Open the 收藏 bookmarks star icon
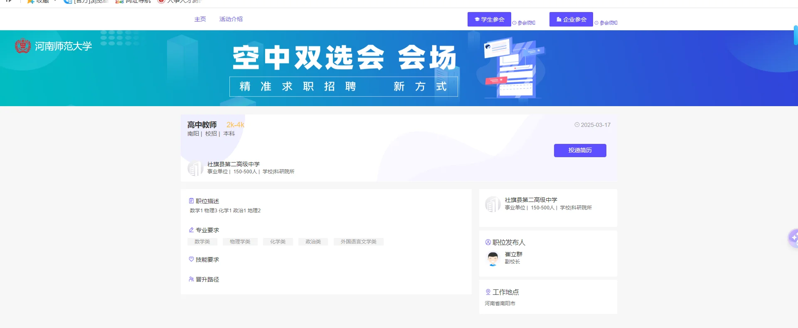Image resolution: width=798 pixels, height=328 pixels. coord(30,1)
